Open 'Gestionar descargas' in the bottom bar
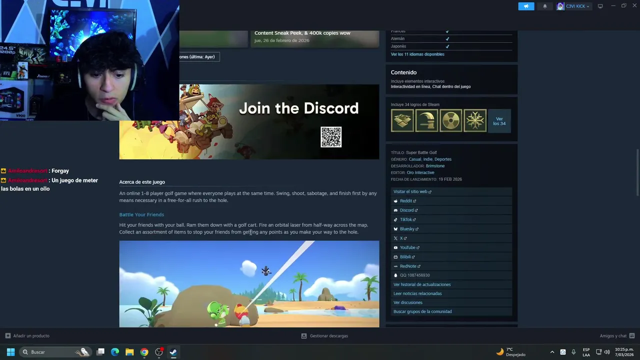This screenshot has height=360, width=640. click(324, 336)
